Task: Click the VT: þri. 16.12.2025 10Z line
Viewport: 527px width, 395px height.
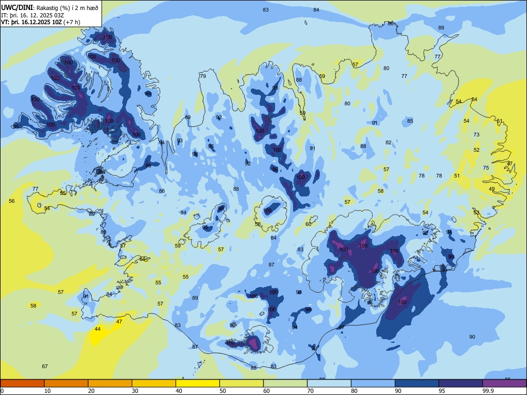Action: [x=41, y=23]
